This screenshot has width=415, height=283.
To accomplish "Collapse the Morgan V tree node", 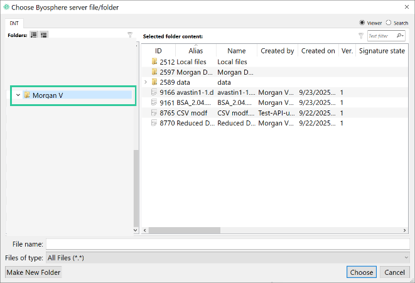I will [x=18, y=95].
